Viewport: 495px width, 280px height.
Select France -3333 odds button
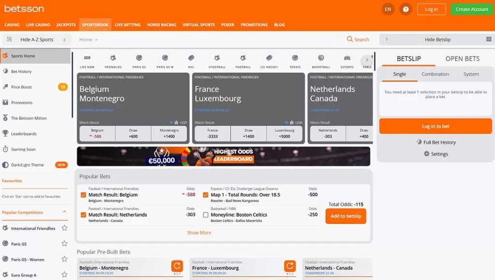[213, 133]
